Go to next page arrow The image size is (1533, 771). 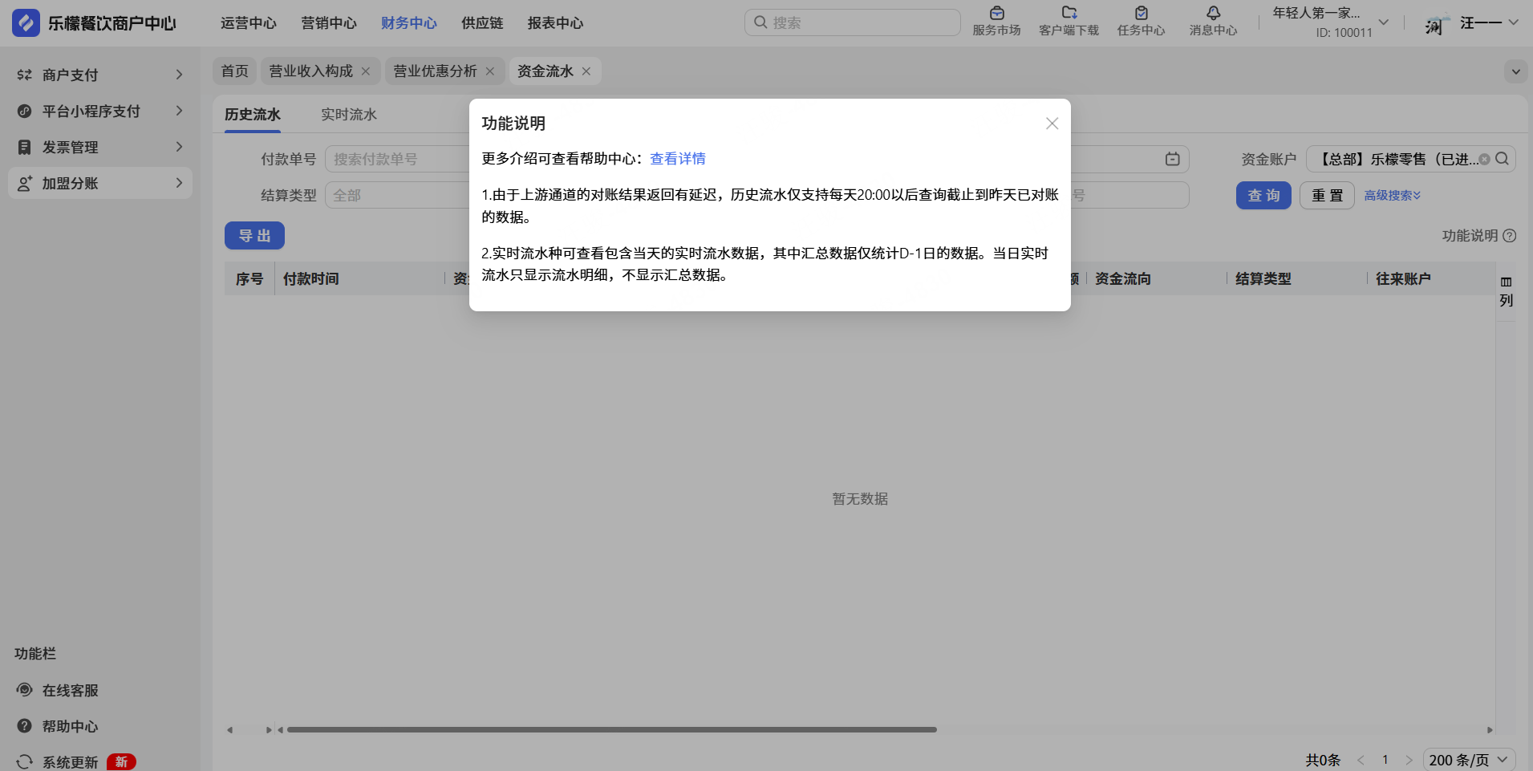(x=1409, y=760)
